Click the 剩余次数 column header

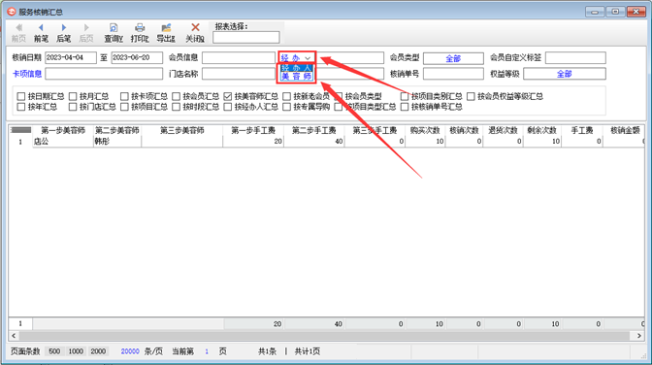[x=541, y=131]
